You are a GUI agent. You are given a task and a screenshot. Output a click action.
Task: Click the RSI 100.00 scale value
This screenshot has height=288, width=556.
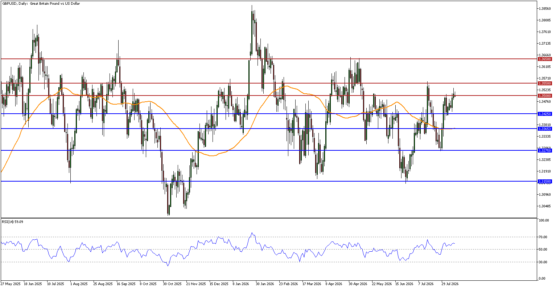click(x=544, y=220)
